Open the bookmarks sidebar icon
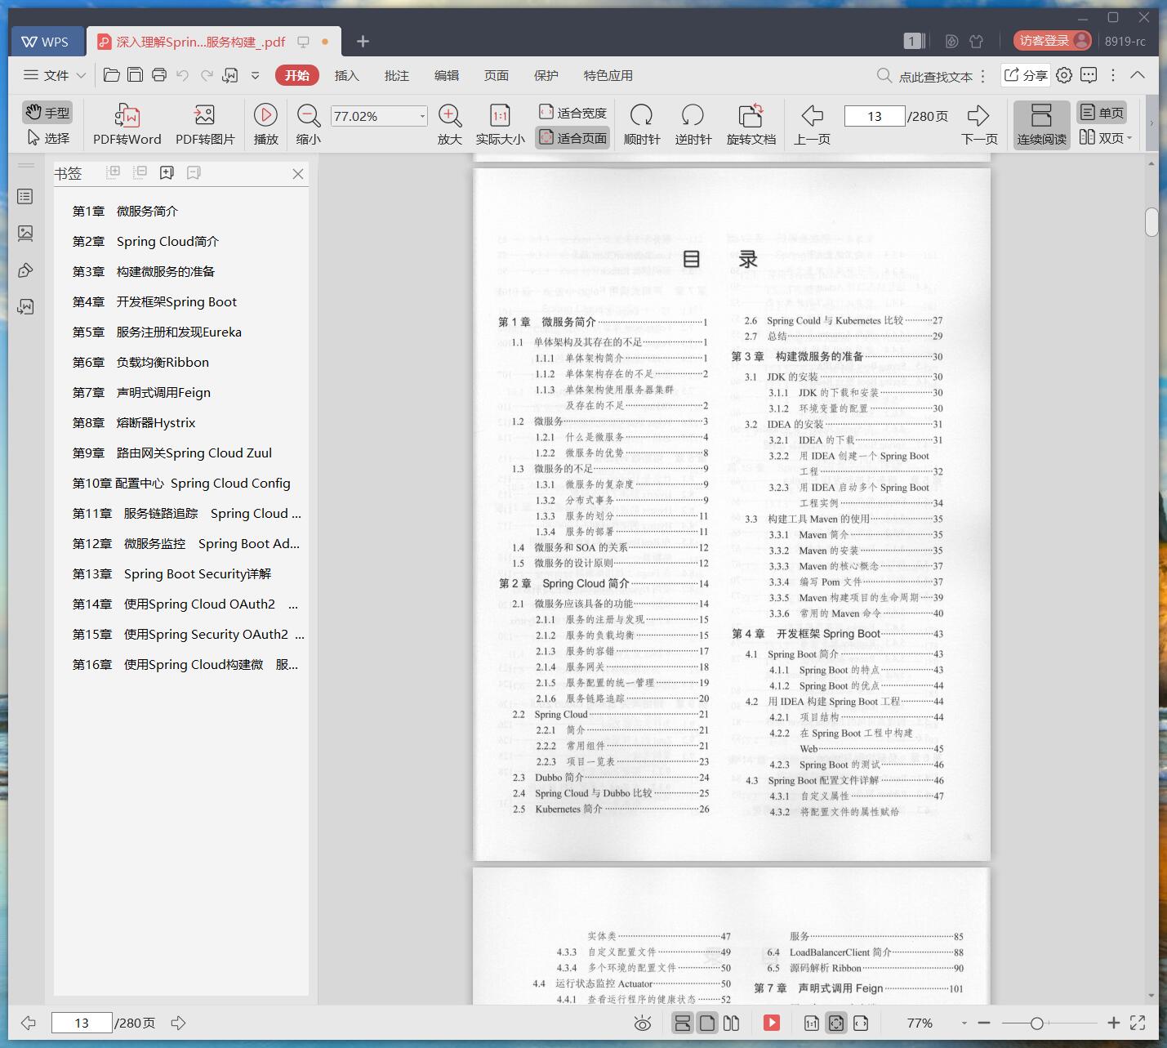The width and height of the screenshot is (1167, 1048). click(x=25, y=196)
